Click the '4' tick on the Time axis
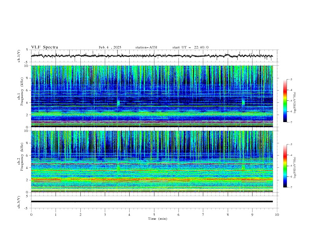 click(x=129, y=215)
